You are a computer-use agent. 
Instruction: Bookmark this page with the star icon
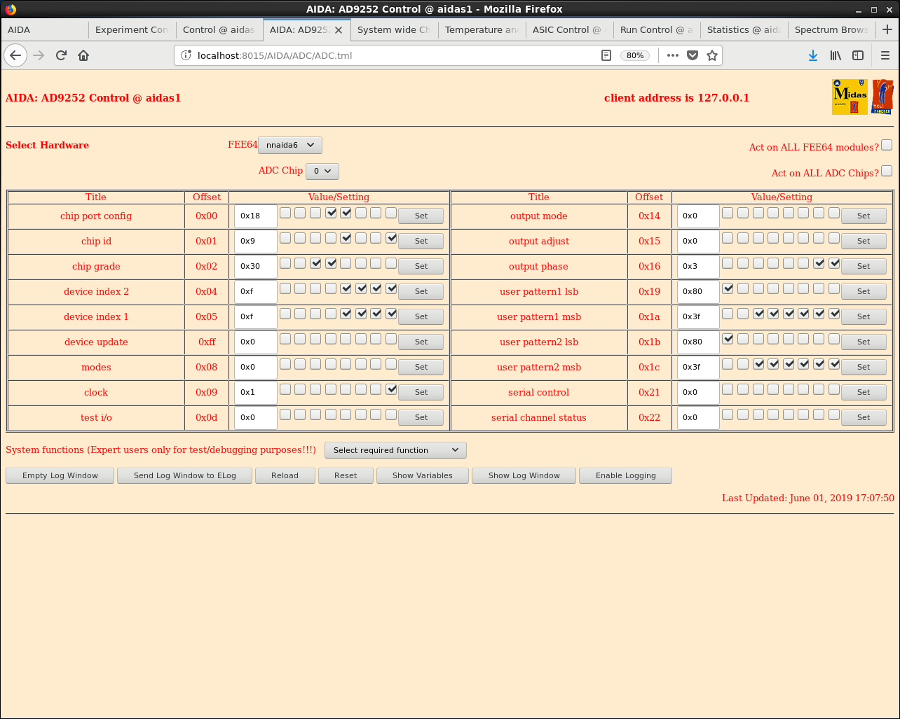[712, 55]
